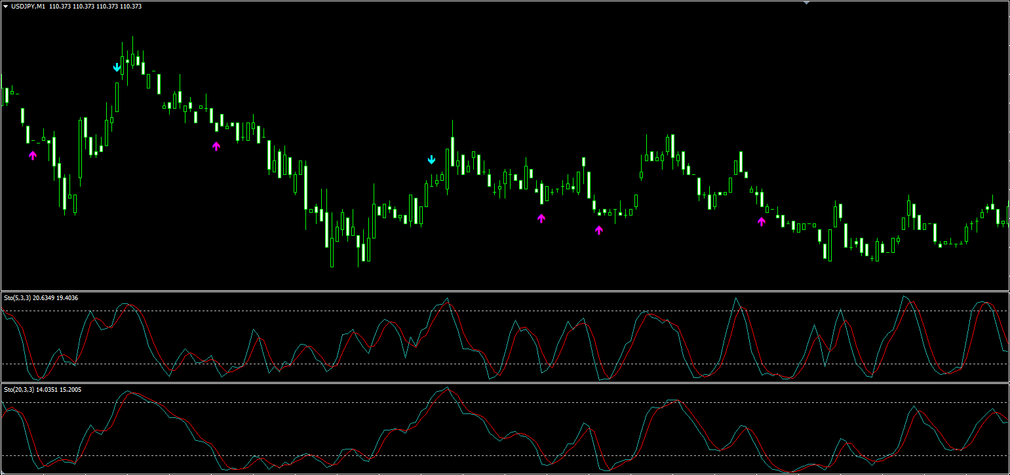Click the USDJPY,M1 symbol label
The image size is (1010, 475).
point(28,6)
